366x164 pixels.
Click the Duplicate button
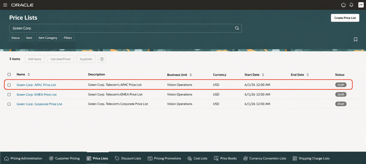coord(86,59)
